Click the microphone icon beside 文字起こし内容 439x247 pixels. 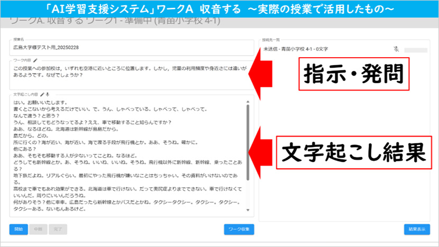click(48, 94)
